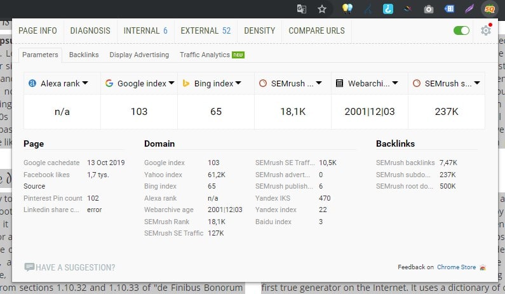Screen dimensions: 505x294
Task: Select the Parameters sub-tab
Action: (x=40, y=55)
